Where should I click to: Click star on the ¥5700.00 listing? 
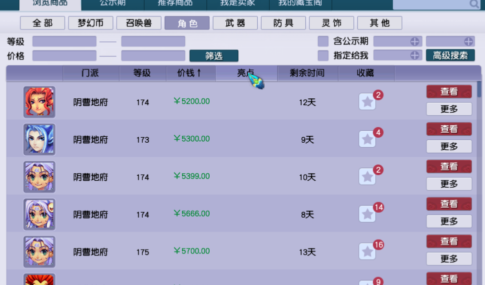[x=367, y=252]
